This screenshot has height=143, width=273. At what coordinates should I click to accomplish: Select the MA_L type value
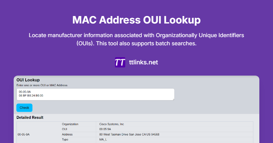coord(103,140)
